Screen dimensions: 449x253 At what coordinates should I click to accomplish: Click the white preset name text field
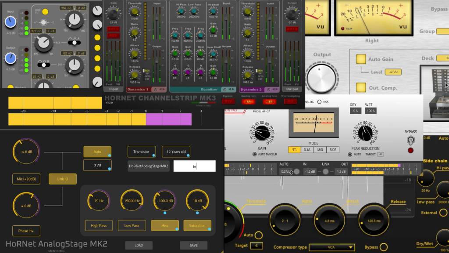coord(194,166)
